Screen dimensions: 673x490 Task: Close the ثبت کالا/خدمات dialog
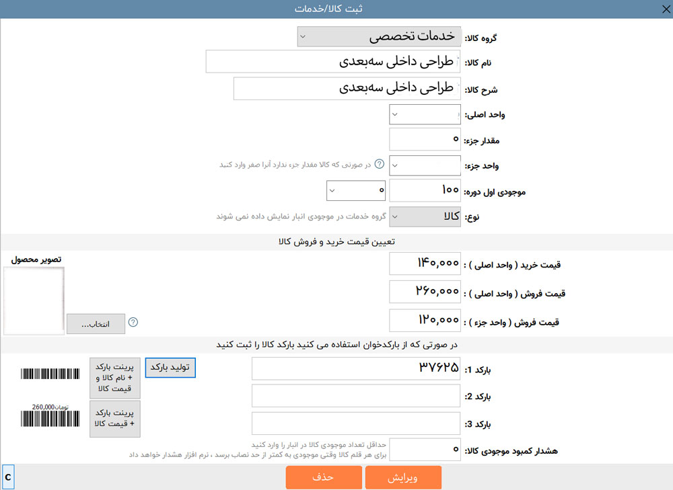(x=666, y=9)
